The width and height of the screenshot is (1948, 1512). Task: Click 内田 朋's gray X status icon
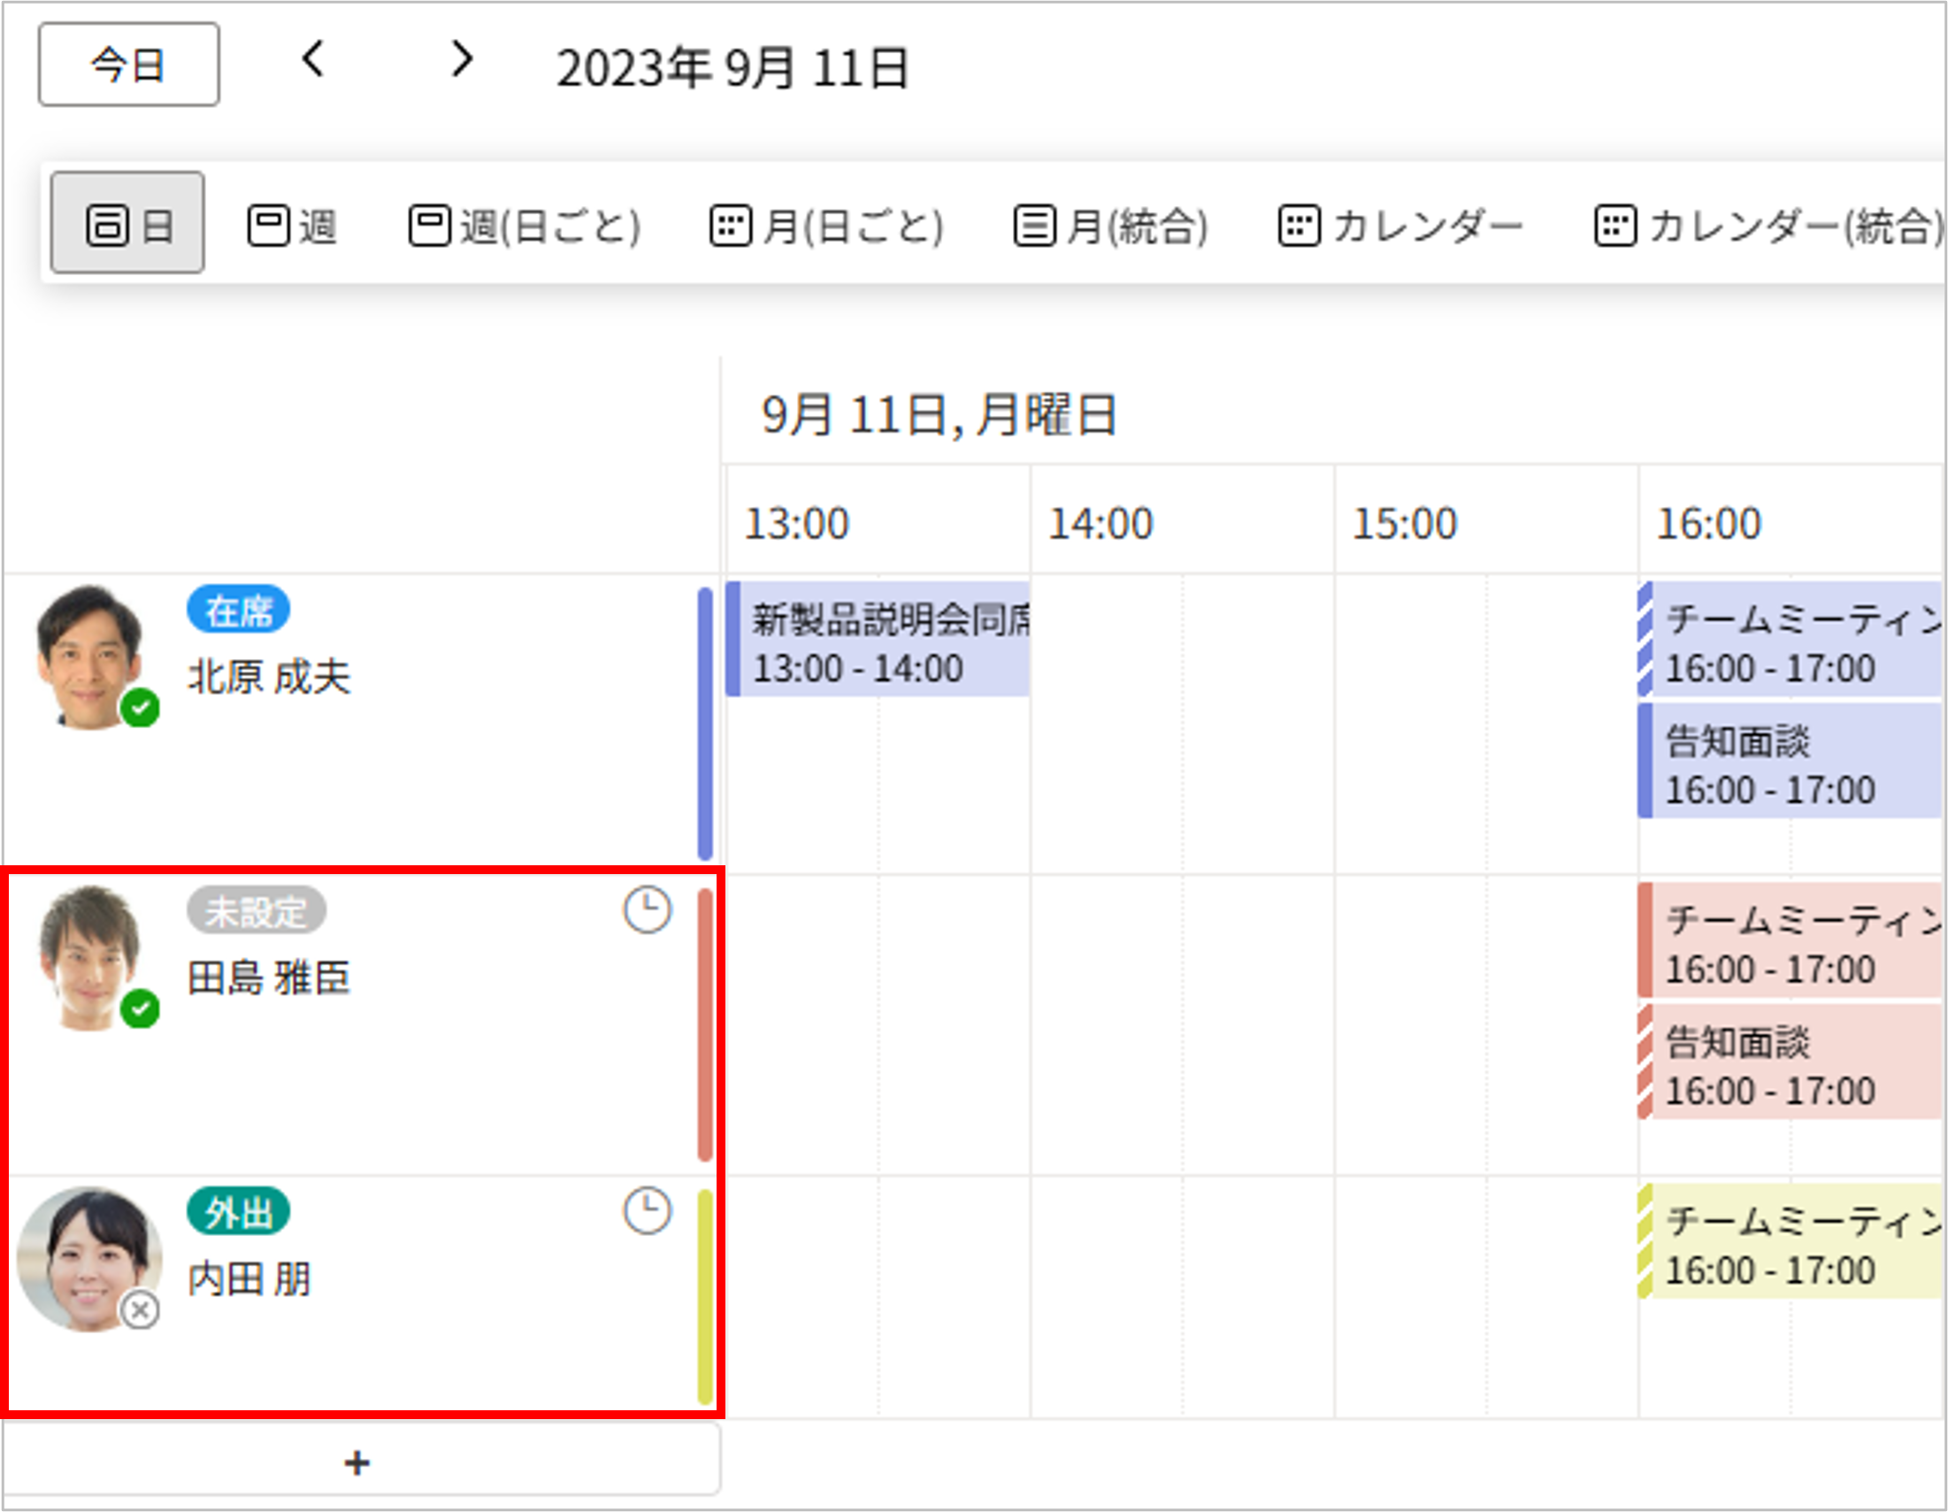pyautogui.click(x=140, y=1309)
